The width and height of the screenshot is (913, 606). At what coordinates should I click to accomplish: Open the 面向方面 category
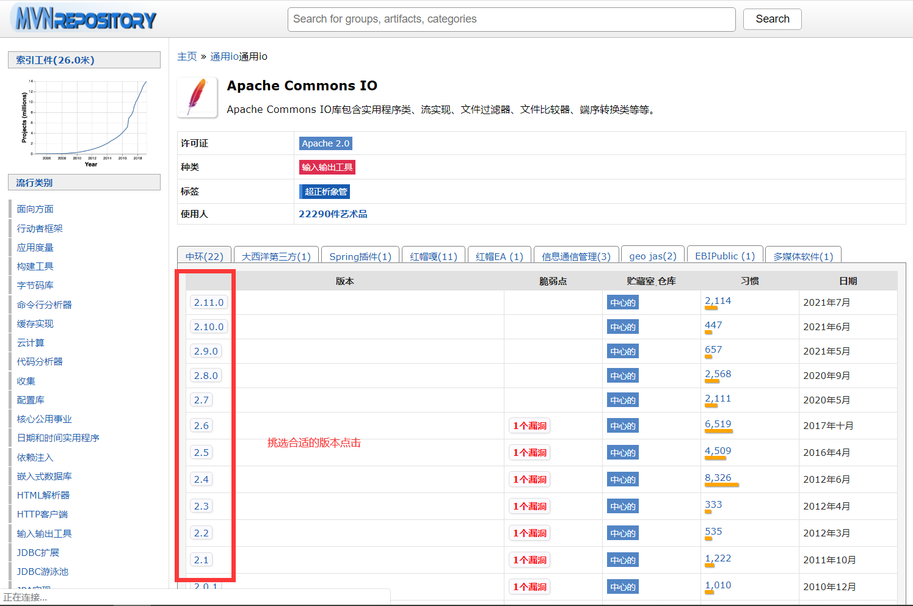click(x=35, y=209)
